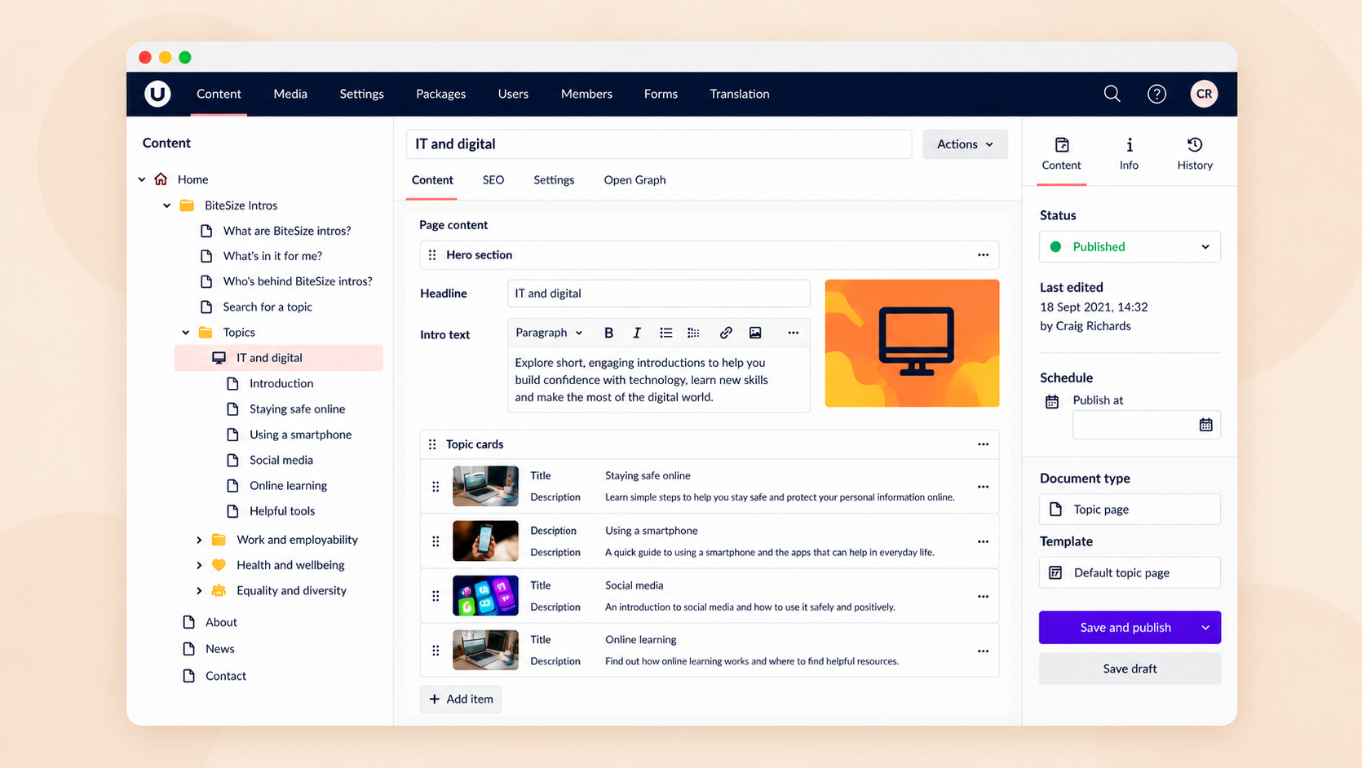This screenshot has height=768, width=1362.
Task: Expand Equality and diversity node
Action: tap(199, 591)
